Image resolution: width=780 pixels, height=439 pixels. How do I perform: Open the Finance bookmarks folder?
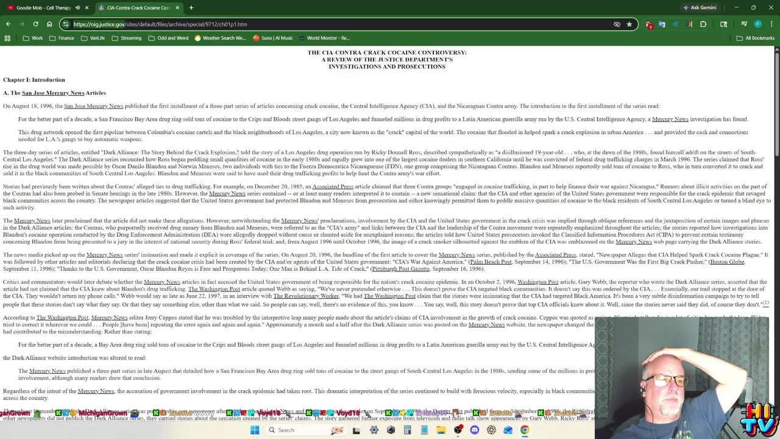[x=62, y=38]
